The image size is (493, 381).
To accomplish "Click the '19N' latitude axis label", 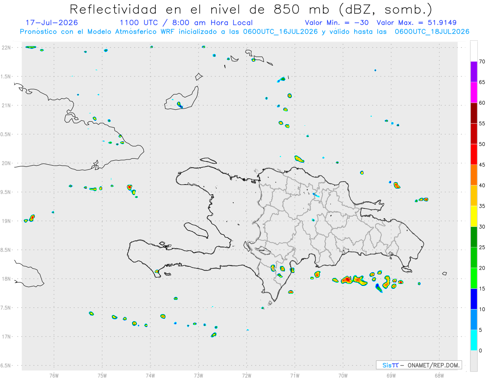I will point(6,221).
